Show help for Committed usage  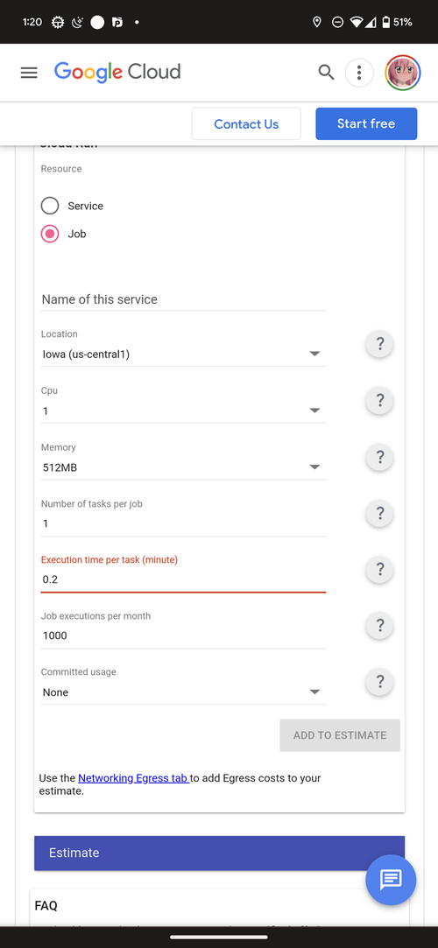[380, 682]
